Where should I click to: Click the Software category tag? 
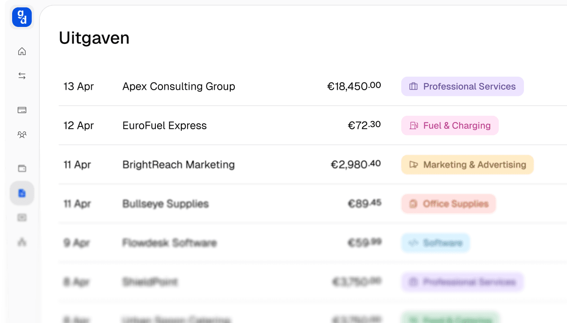(435, 243)
